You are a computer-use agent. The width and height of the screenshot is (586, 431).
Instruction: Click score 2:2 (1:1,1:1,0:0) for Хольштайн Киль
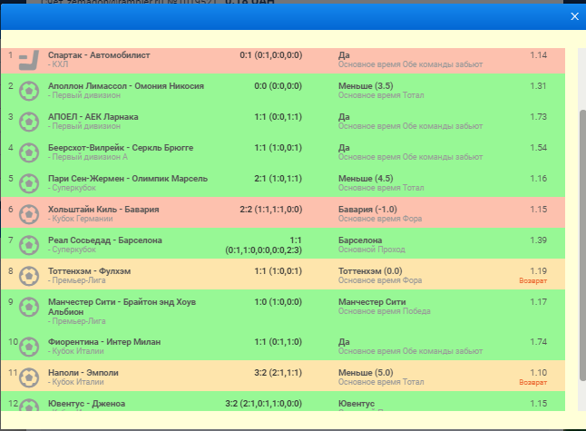point(271,210)
